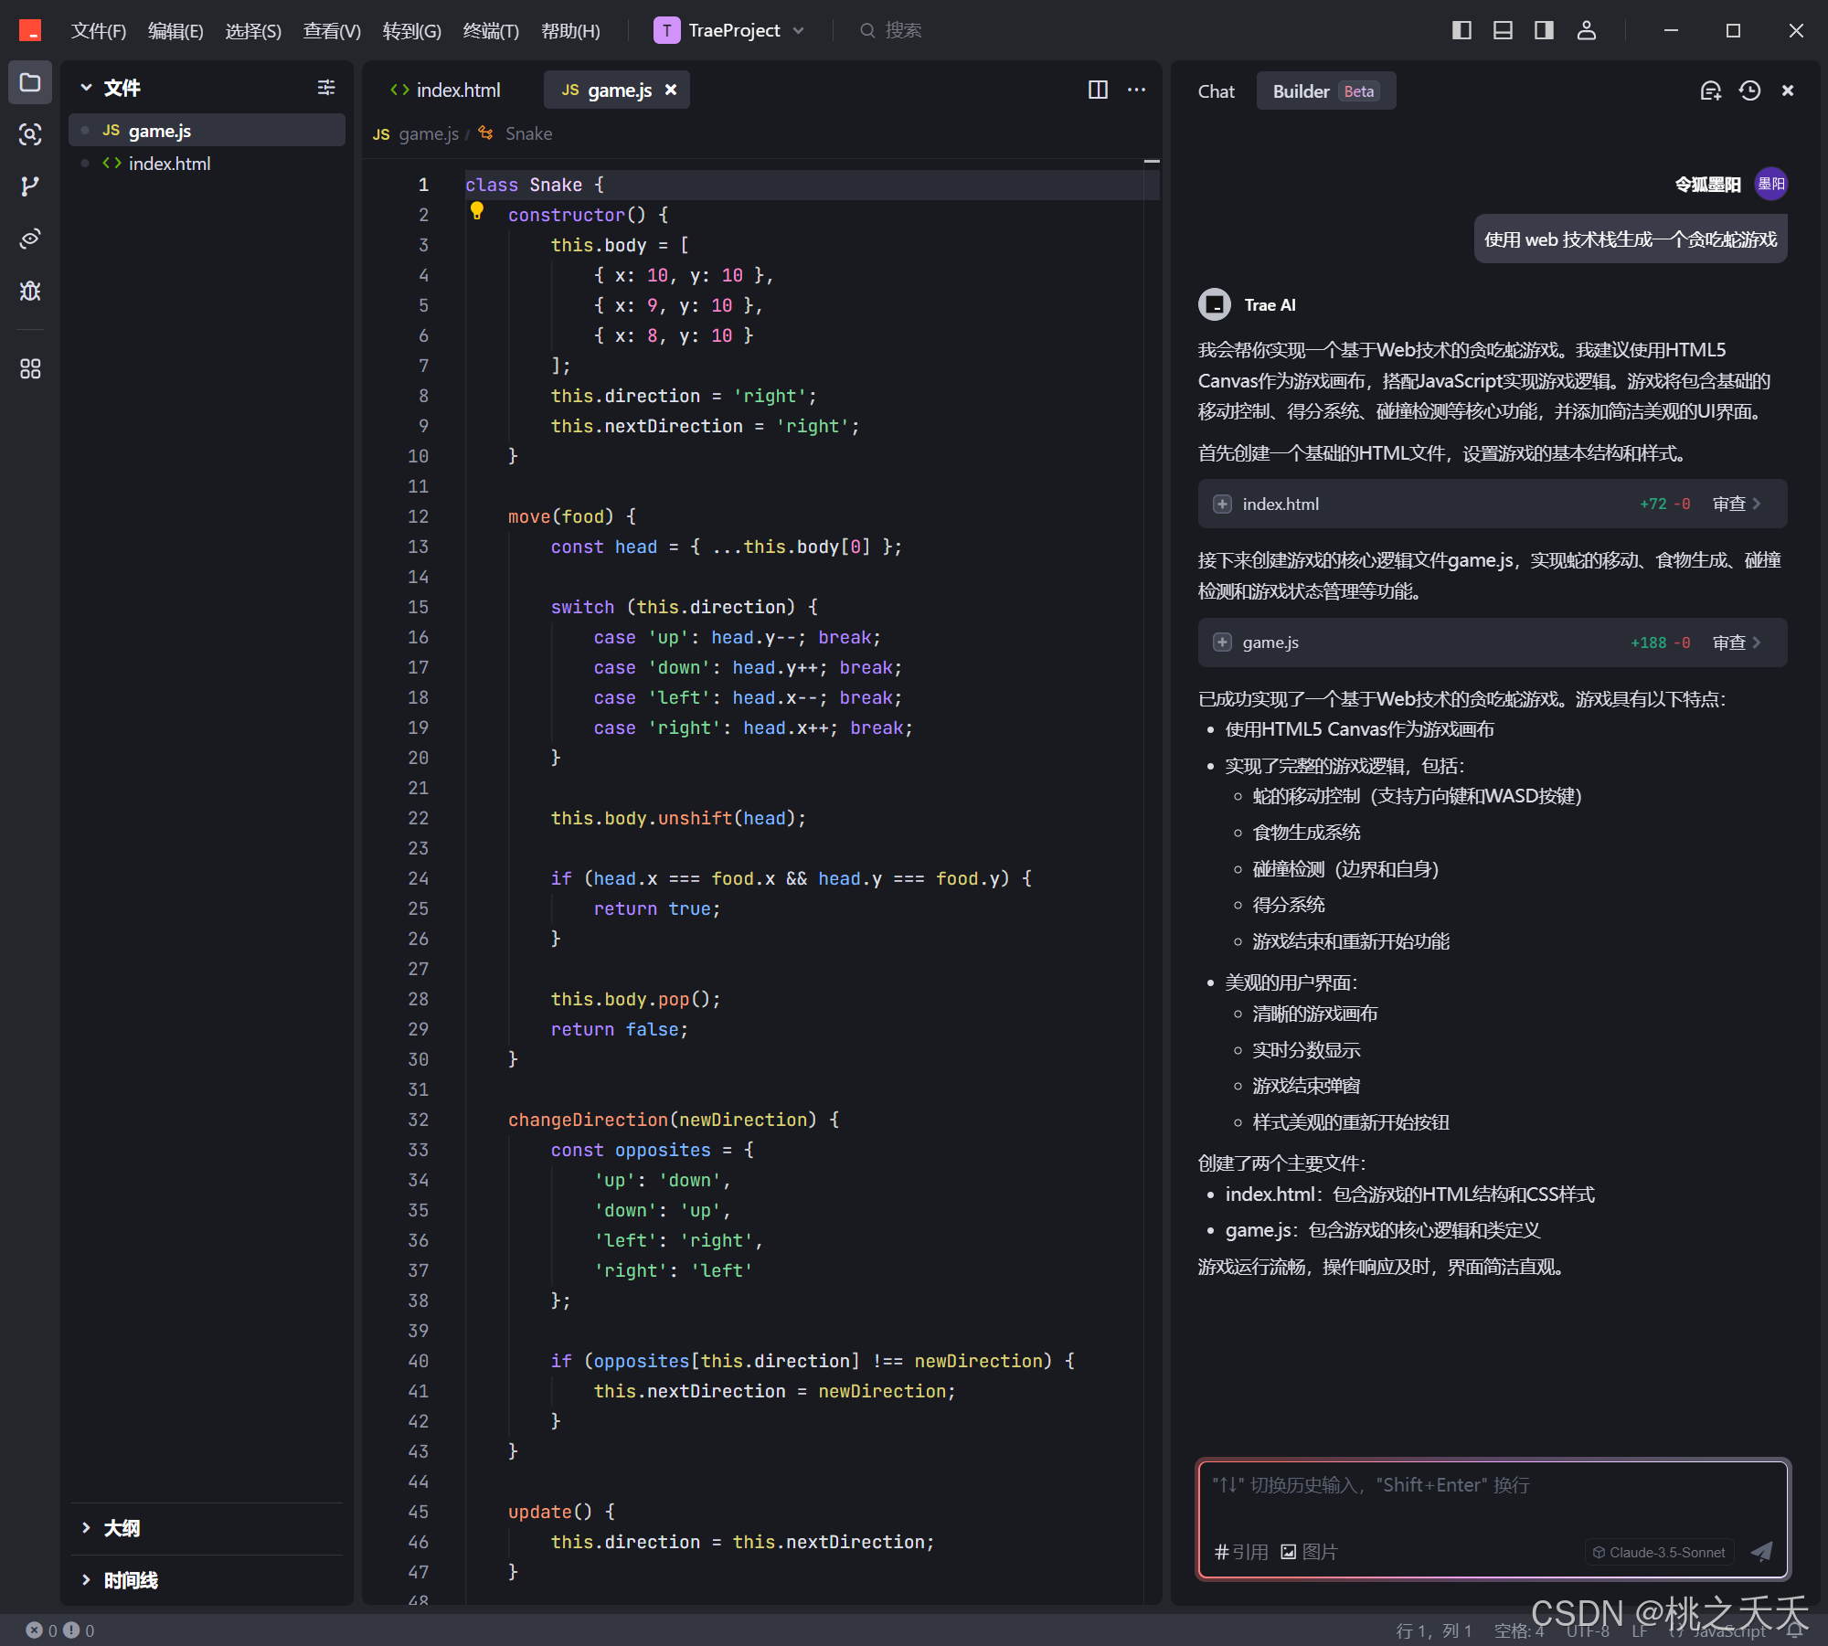This screenshot has height=1646, width=1828.
Task: Toggle the left sidebar layout
Action: pyautogui.click(x=1461, y=30)
